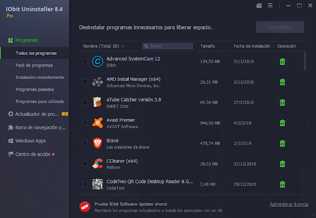
Task: Check the CodeTwo QR Code checkbox
Action: [x=85, y=184]
